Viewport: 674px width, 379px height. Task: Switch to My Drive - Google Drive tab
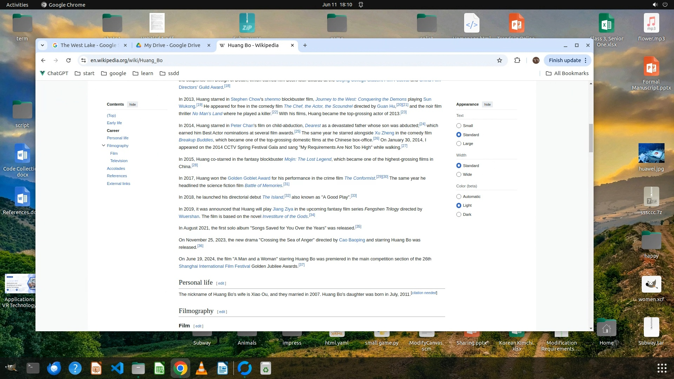172,45
